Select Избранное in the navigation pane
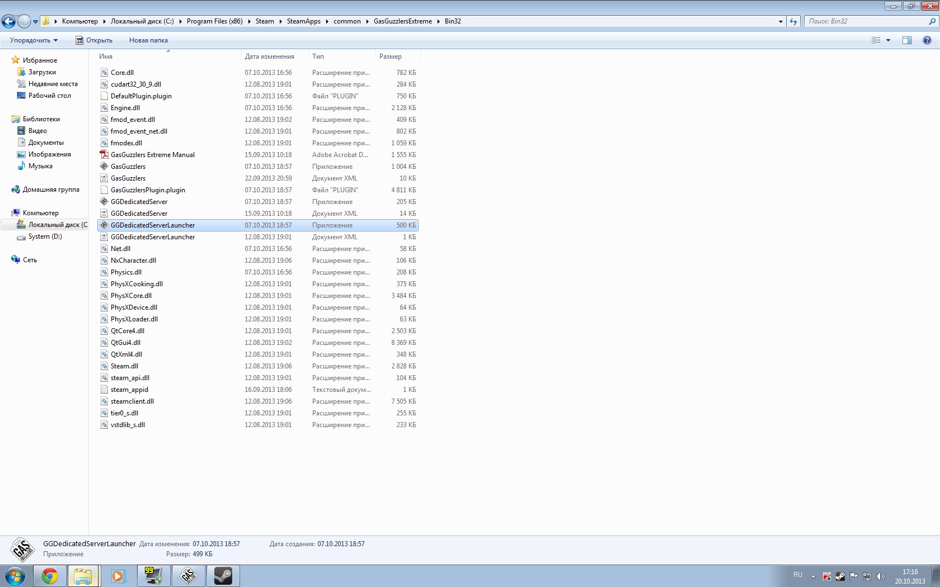The image size is (940, 587). pyautogui.click(x=40, y=60)
